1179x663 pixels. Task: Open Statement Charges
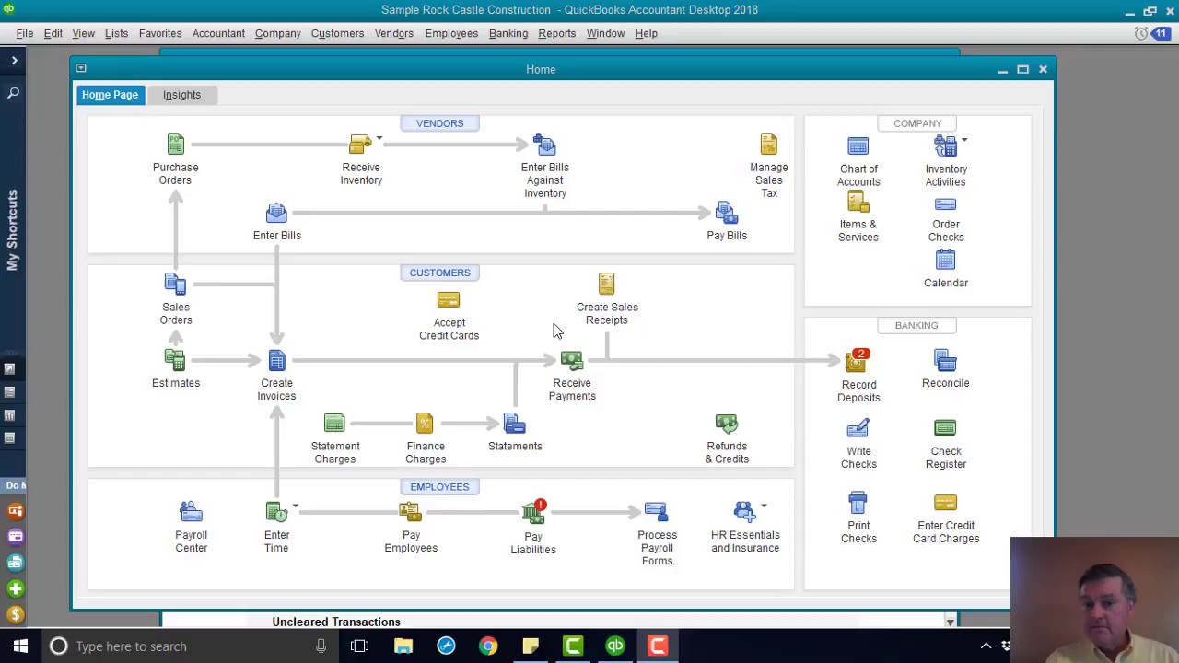pos(334,423)
